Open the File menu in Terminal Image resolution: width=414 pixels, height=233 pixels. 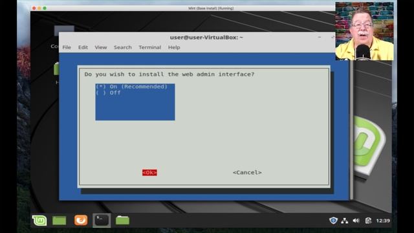click(67, 47)
